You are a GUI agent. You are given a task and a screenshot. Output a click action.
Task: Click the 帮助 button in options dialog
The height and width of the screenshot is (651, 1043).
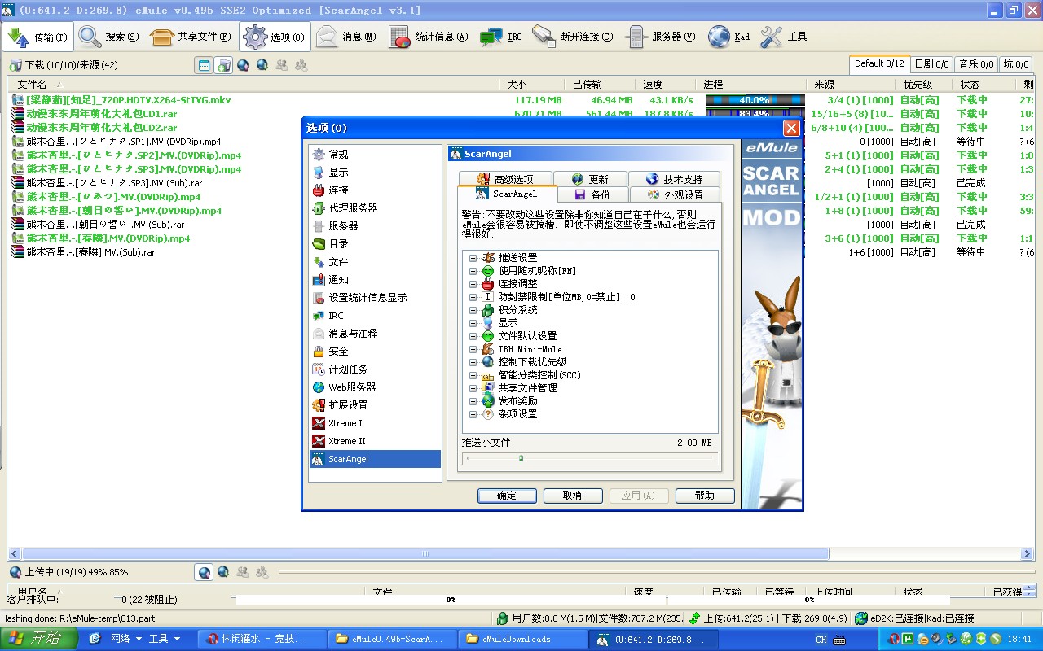click(x=705, y=496)
